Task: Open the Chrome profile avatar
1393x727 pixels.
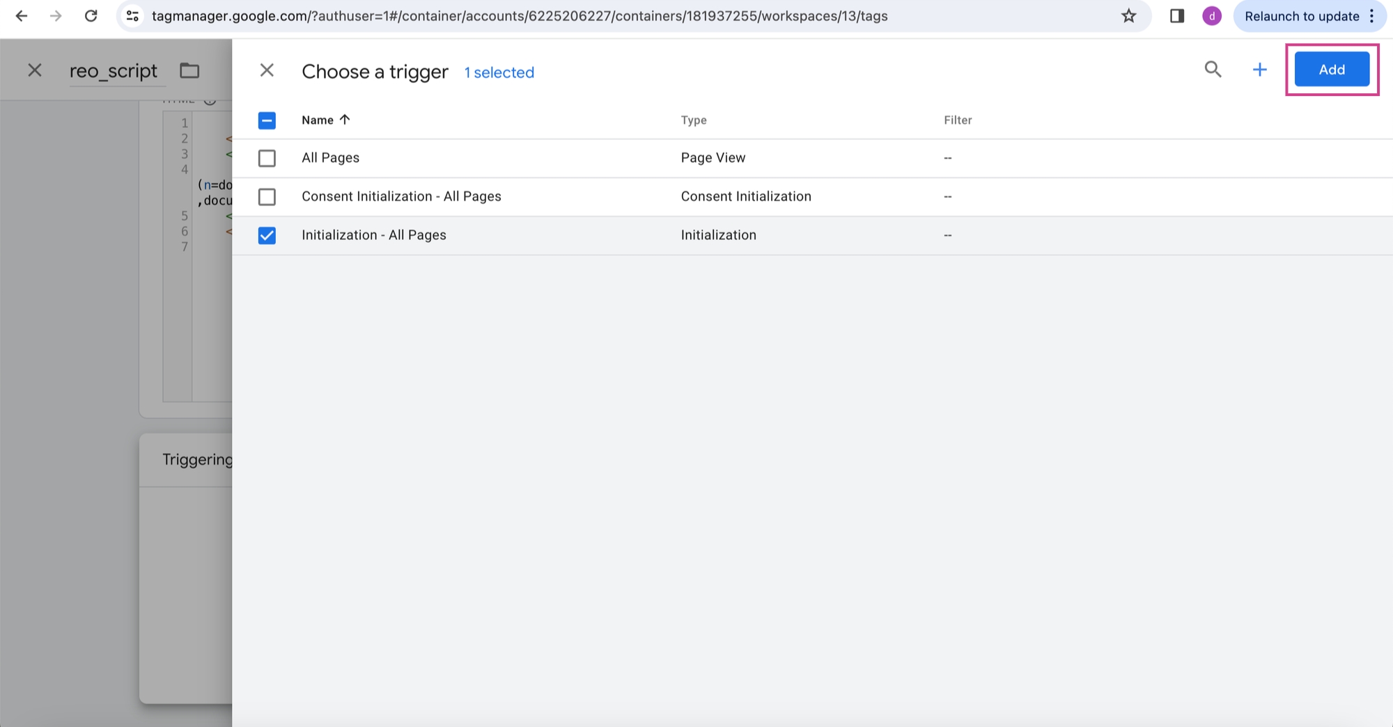Action: (x=1212, y=16)
